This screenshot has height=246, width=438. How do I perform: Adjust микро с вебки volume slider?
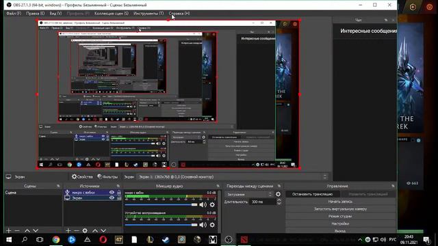click(x=161, y=205)
